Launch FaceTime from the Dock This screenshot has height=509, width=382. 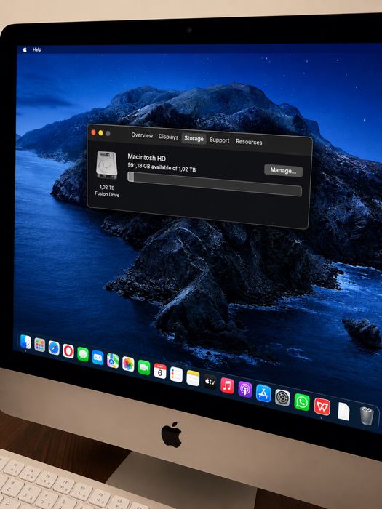click(x=144, y=367)
